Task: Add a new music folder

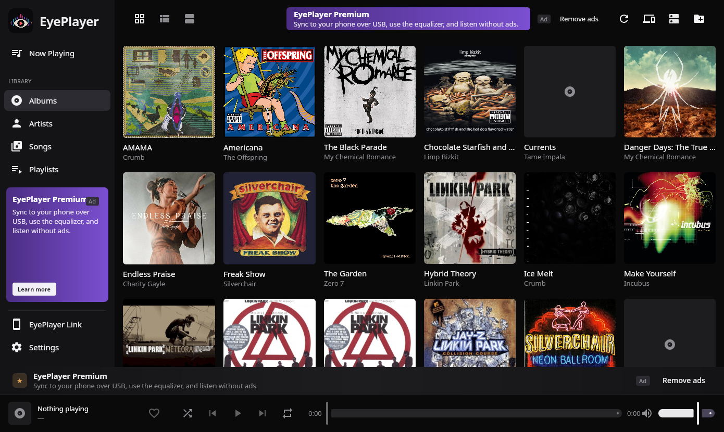Action: [699, 19]
